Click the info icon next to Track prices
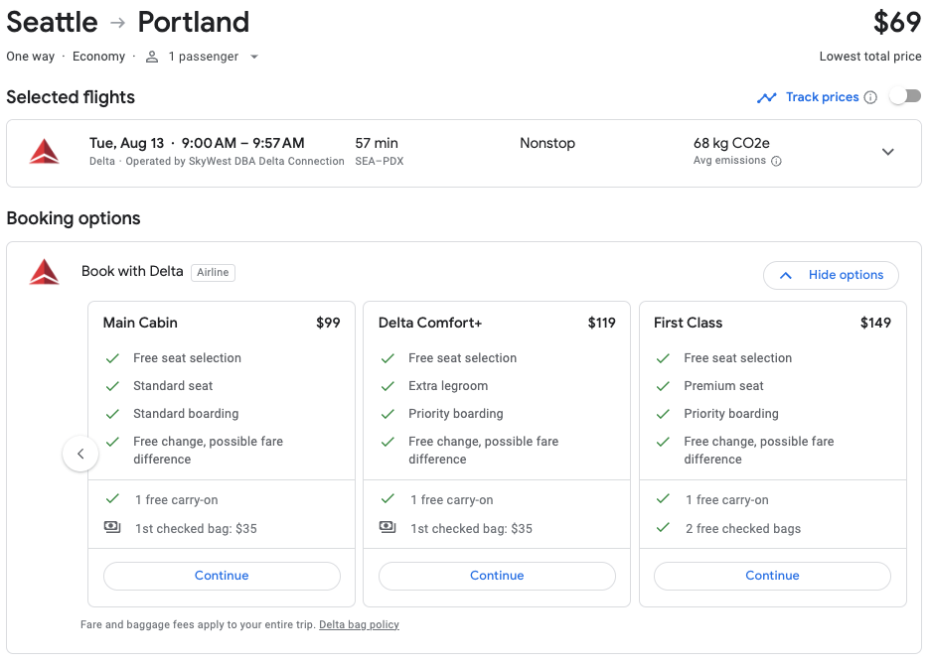The height and width of the screenshot is (664, 930). coord(871,96)
